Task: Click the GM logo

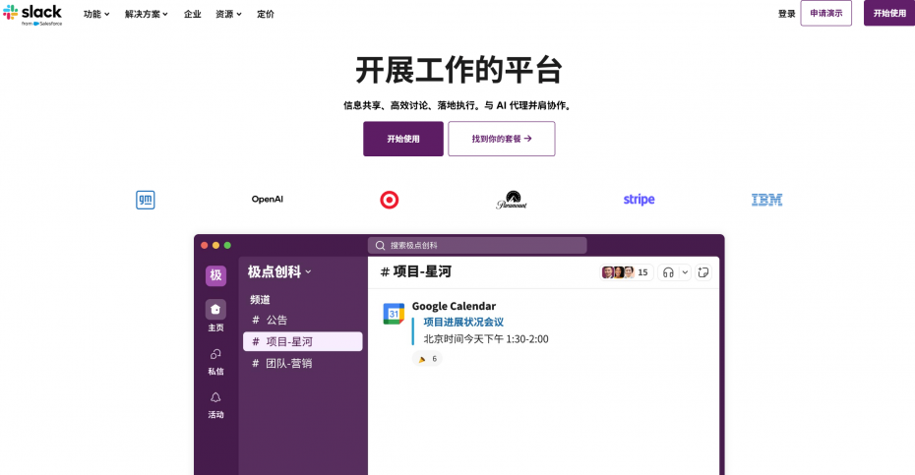Action: (146, 200)
